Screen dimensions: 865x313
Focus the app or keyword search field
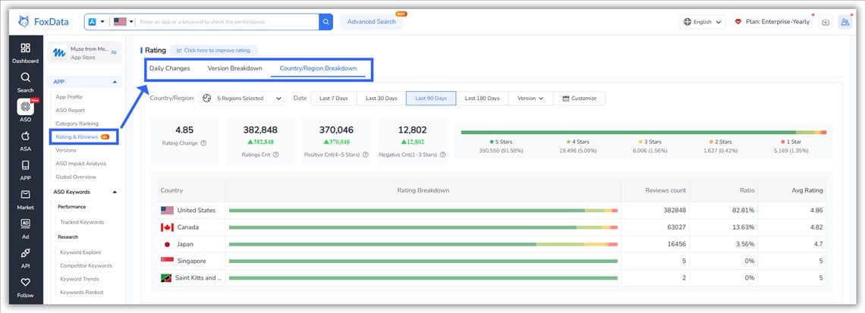(x=228, y=22)
